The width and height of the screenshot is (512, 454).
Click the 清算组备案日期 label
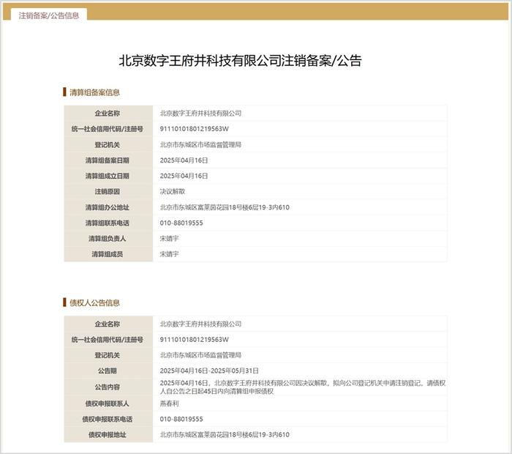[x=108, y=160]
